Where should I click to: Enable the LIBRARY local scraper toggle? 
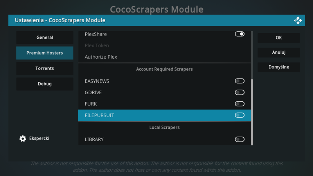click(239, 139)
